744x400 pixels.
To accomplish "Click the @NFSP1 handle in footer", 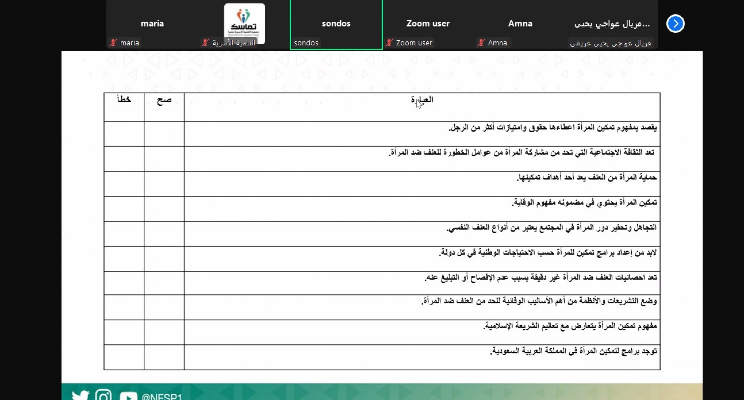I will point(162,397).
